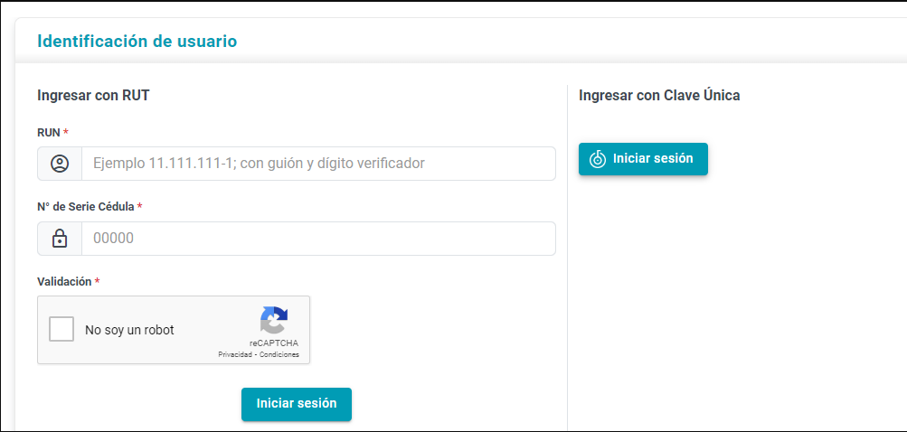This screenshot has width=907, height=432.
Task: Click the 'Identificación de usuario' heading
Action: coord(137,42)
